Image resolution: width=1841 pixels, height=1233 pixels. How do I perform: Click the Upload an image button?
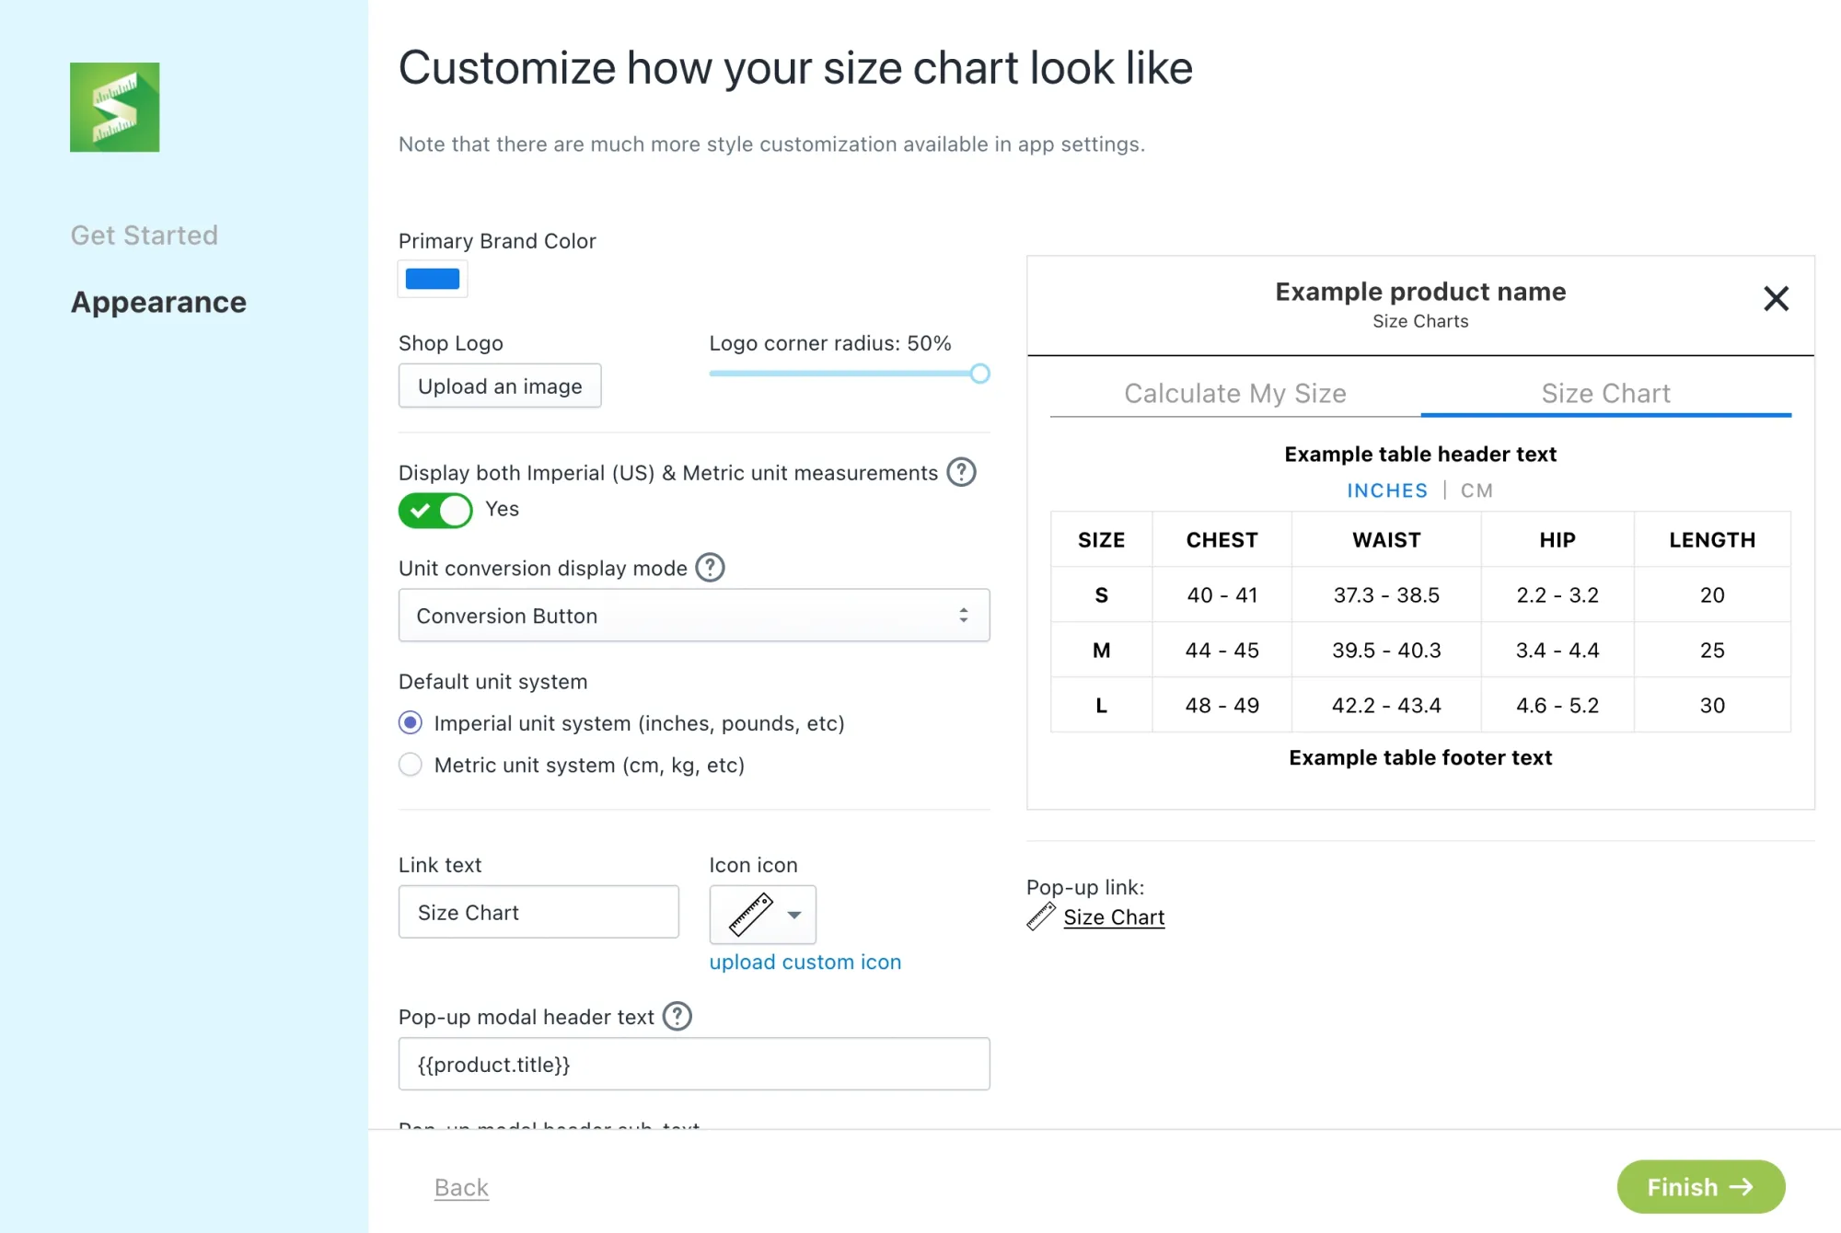499,386
